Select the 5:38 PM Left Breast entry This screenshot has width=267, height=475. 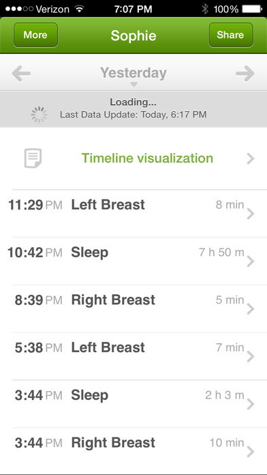(x=133, y=356)
